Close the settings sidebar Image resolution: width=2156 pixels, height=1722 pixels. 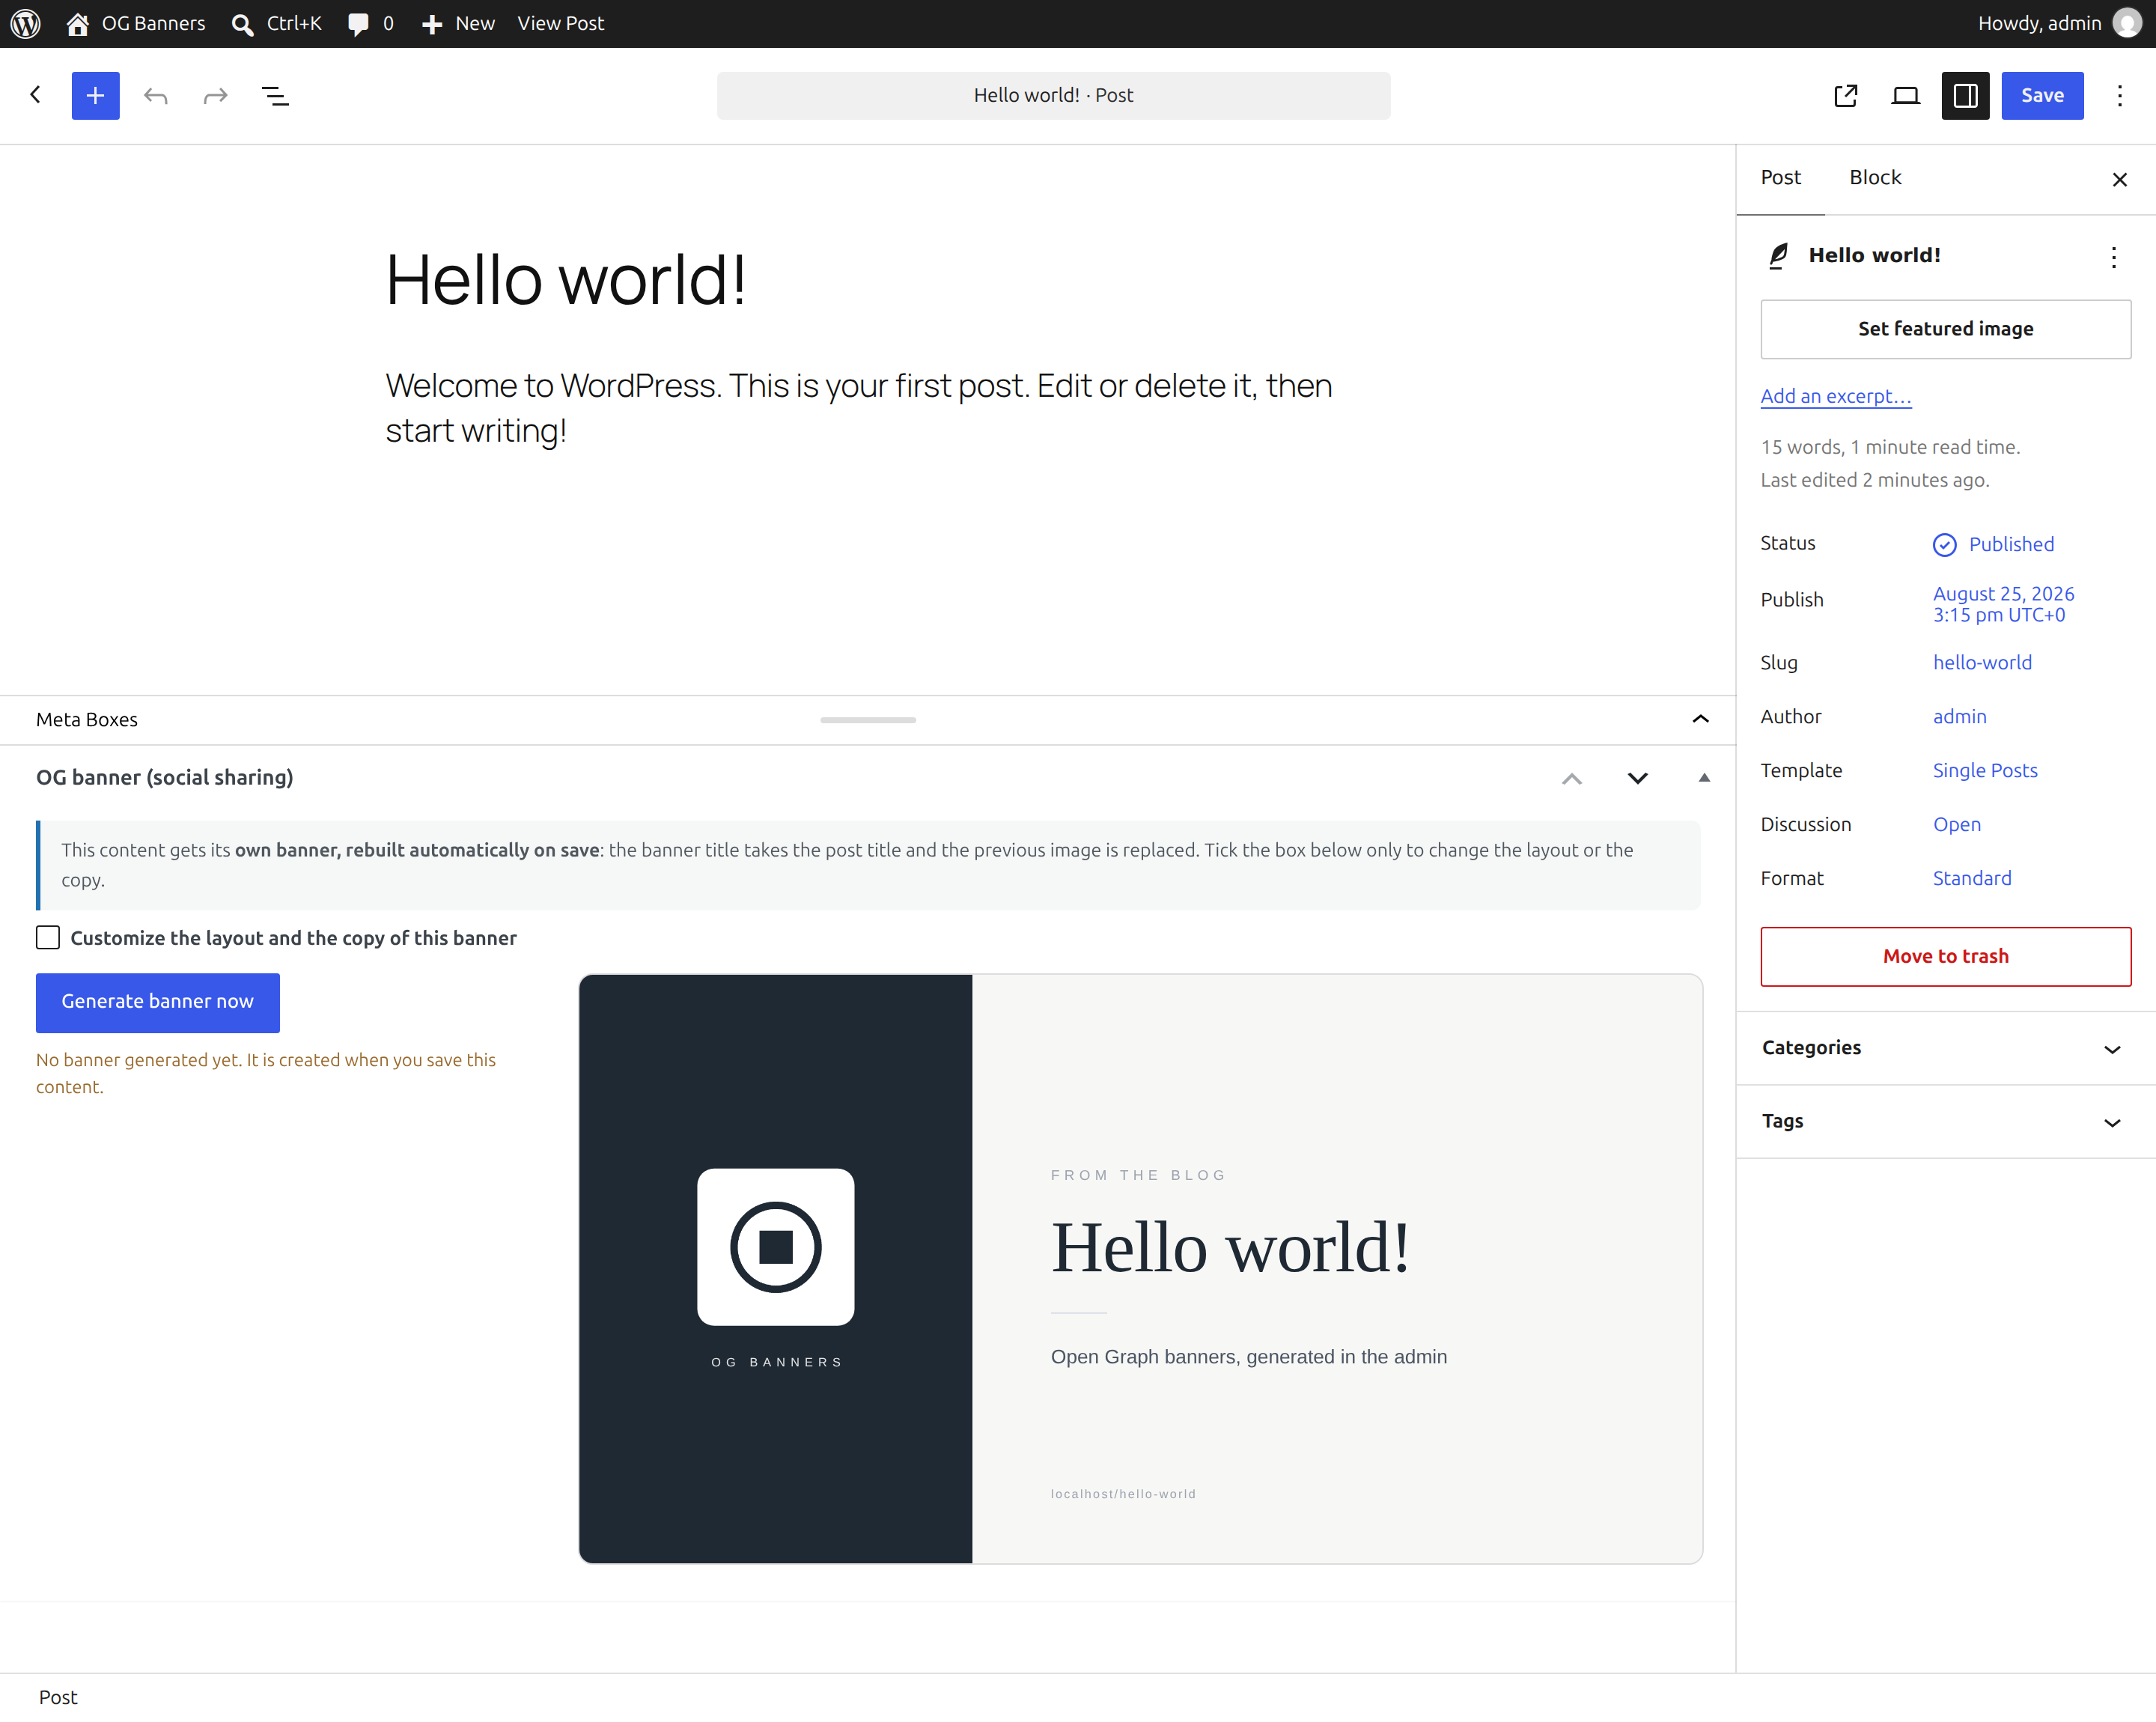(2119, 179)
